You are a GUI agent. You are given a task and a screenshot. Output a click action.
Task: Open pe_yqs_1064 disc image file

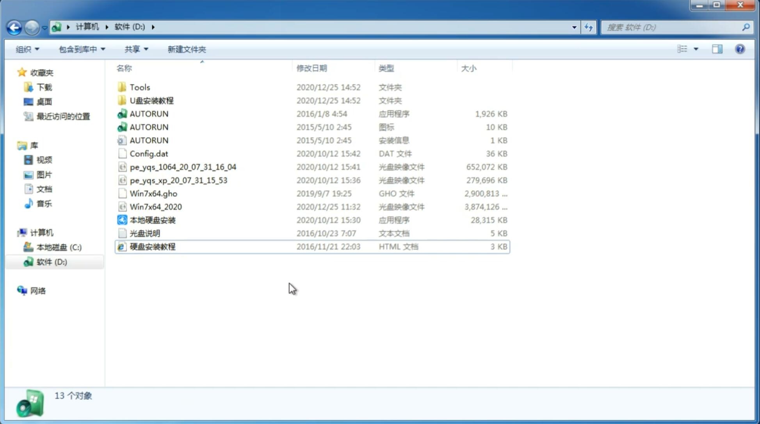click(183, 167)
